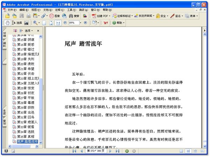Image resolution: width=210 pixels, height=157 pixels.
Task: Click the new bookmark icon
Action: point(15,31)
